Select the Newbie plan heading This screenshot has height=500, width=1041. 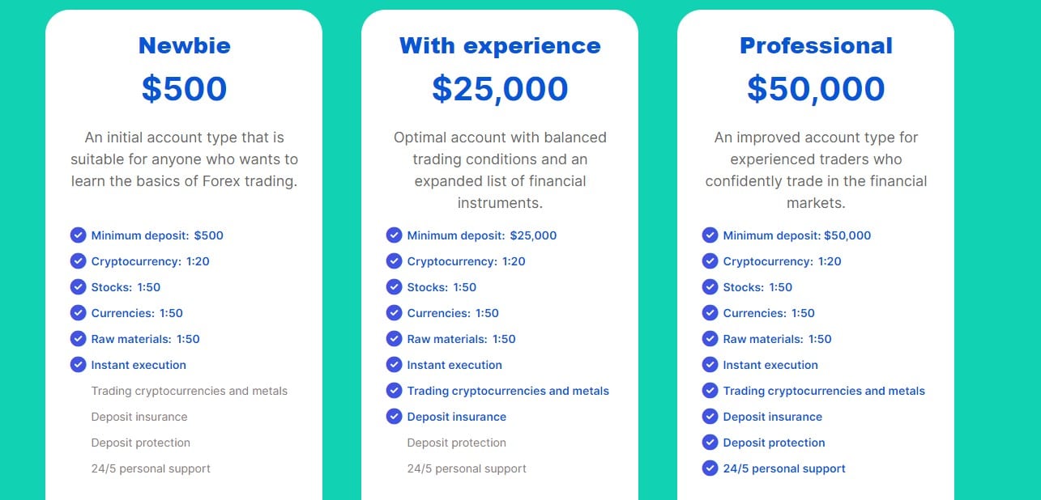pos(184,45)
